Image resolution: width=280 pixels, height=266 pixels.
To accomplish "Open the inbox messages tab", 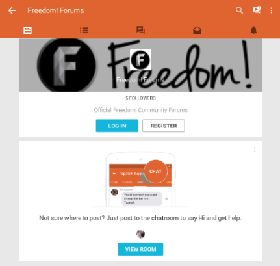I will click(197, 31).
